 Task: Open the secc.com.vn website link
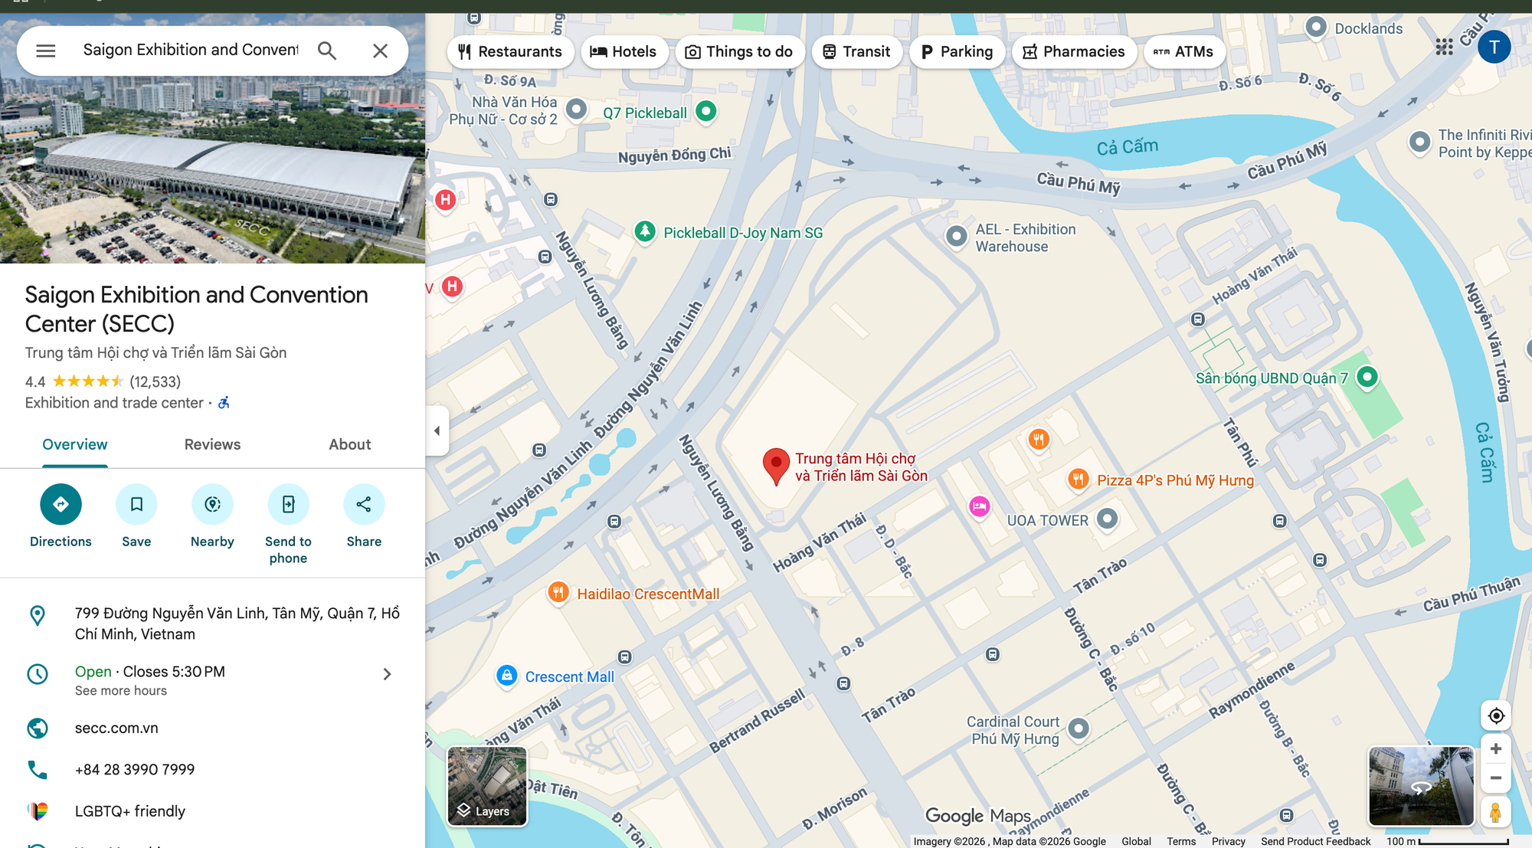[x=116, y=728]
